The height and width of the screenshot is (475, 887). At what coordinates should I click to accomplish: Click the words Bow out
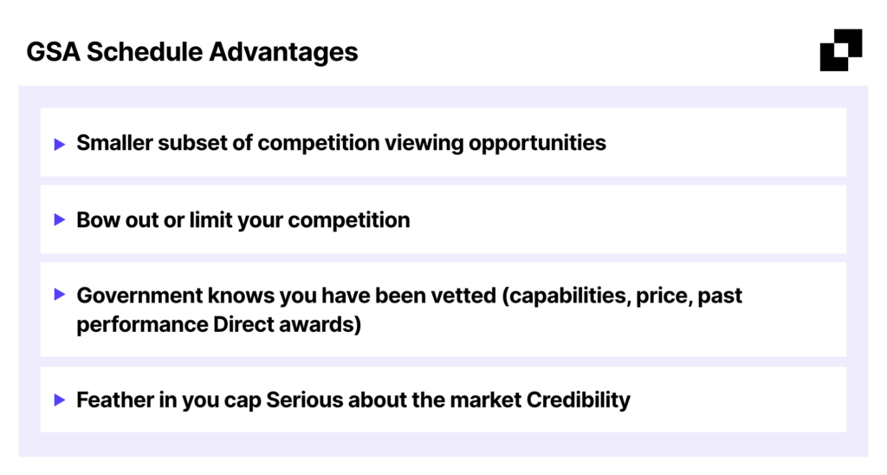(117, 219)
